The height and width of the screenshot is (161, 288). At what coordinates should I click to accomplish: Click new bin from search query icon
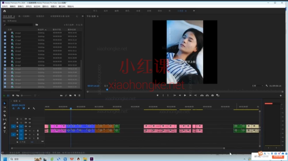(x=37, y=25)
